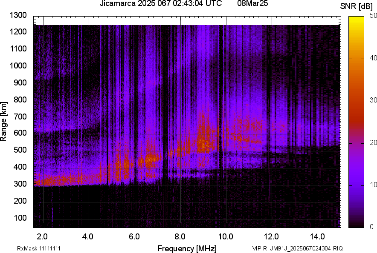The image size is (377, 253).
Task: Click the 'Range [km]' axis label
Action: [3, 122]
